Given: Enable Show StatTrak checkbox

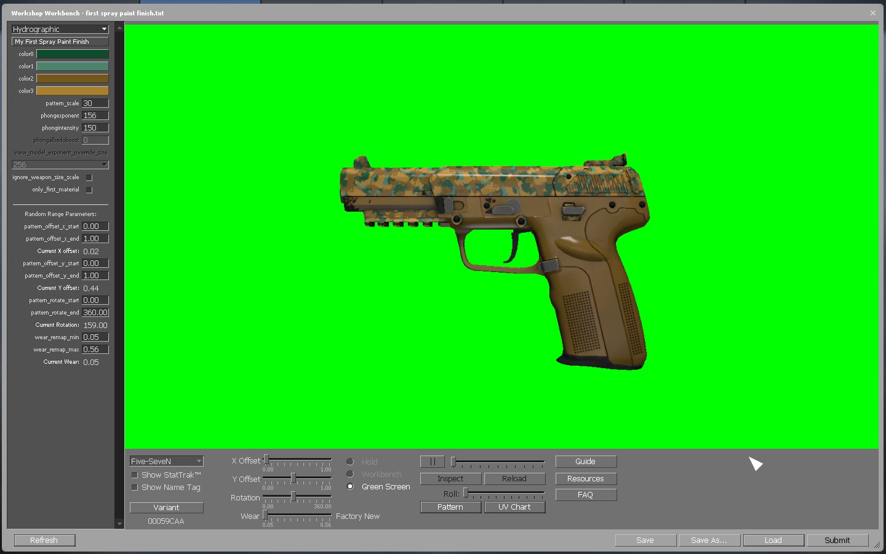Looking at the screenshot, I should click(x=135, y=475).
